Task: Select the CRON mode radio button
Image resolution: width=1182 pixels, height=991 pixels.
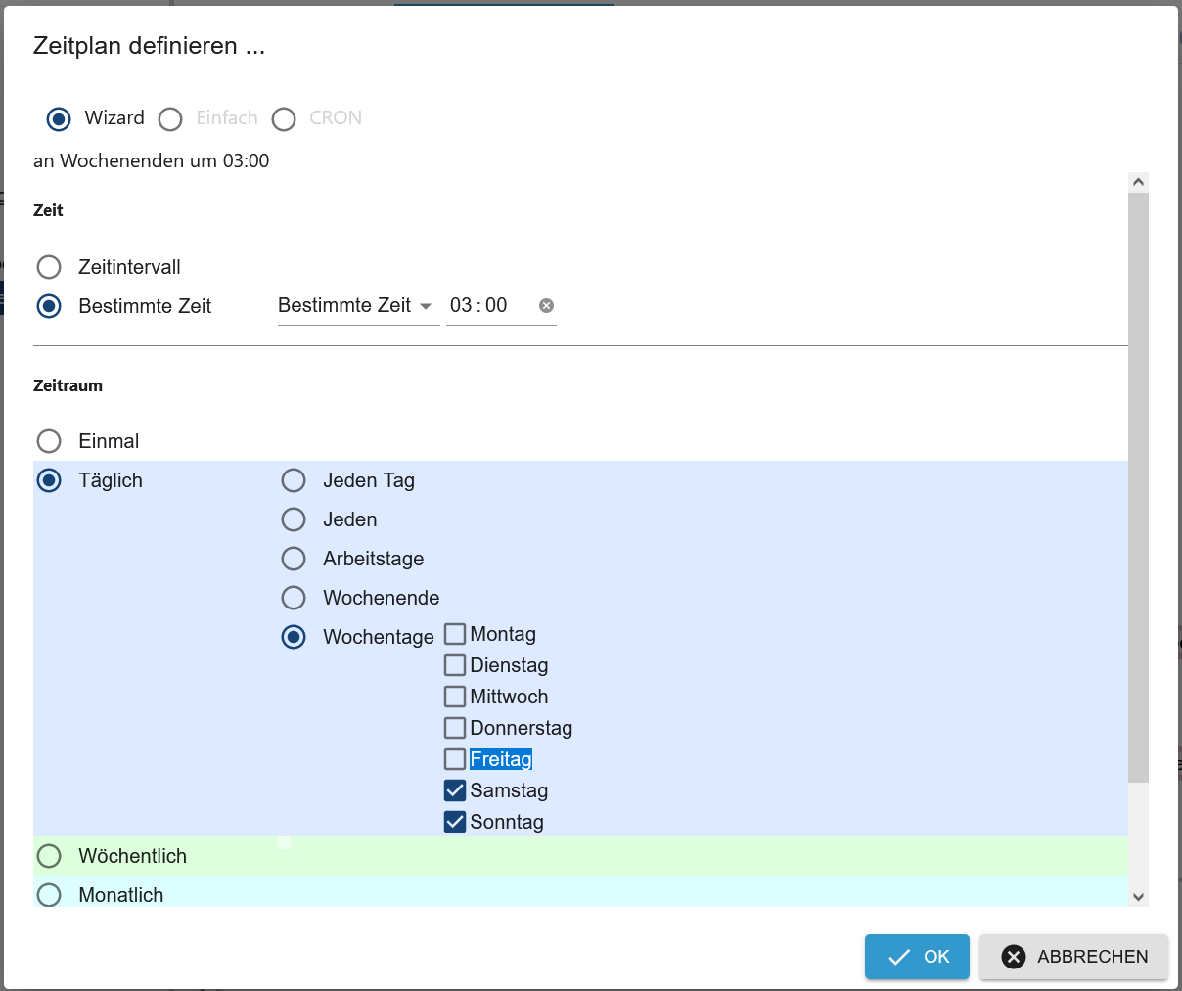Action: click(x=284, y=119)
